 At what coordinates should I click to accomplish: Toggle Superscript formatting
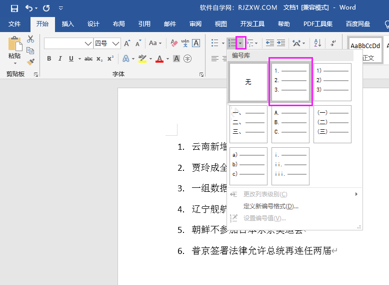[x=110, y=59]
